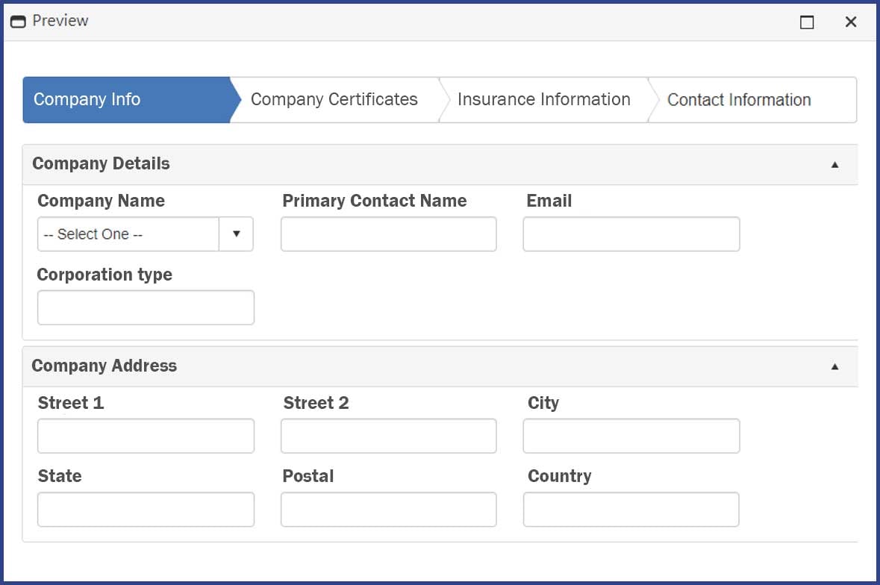Image resolution: width=880 pixels, height=585 pixels.
Task: Click the Postal input field
Action: (388, 509)
